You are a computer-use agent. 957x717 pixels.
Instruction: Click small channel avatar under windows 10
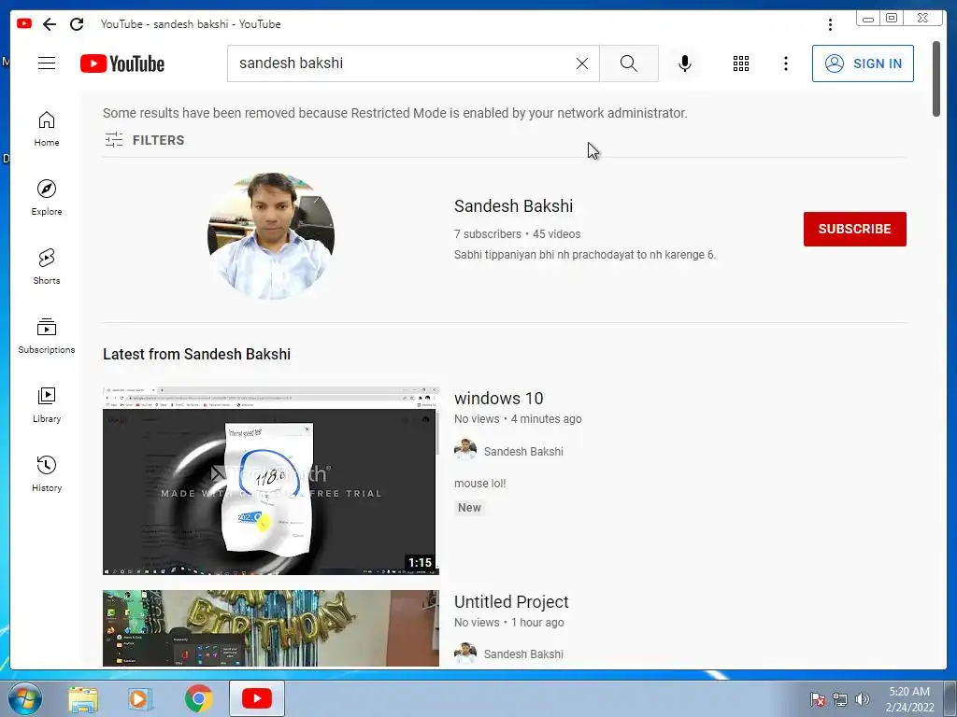point(465,451)
